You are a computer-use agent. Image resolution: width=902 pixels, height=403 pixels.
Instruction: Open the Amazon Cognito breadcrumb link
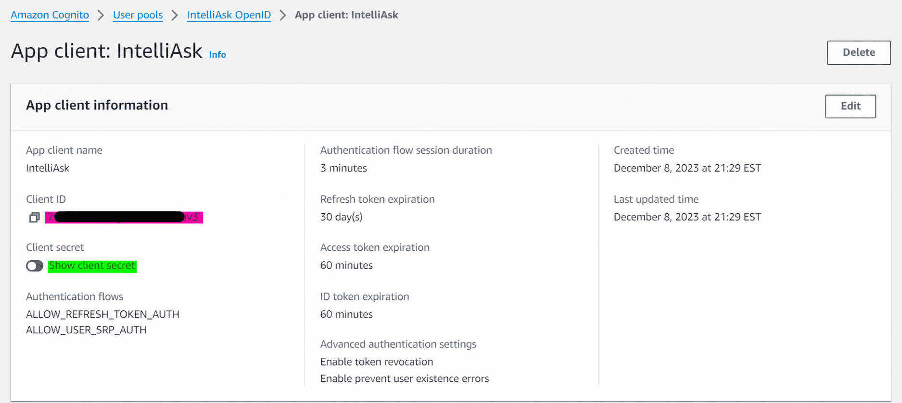[x=50, y=15]
